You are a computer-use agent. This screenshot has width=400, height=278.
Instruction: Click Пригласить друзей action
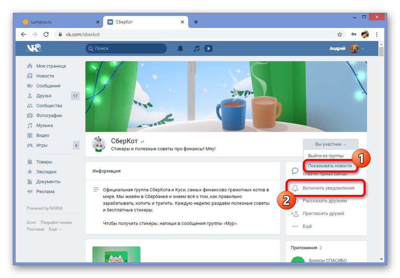(318, 214)
